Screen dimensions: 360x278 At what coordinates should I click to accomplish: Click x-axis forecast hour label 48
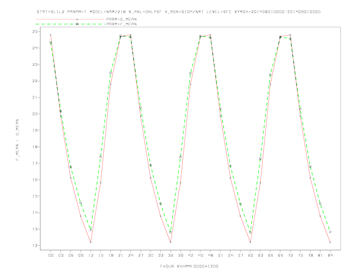click(x=210, y=255)
